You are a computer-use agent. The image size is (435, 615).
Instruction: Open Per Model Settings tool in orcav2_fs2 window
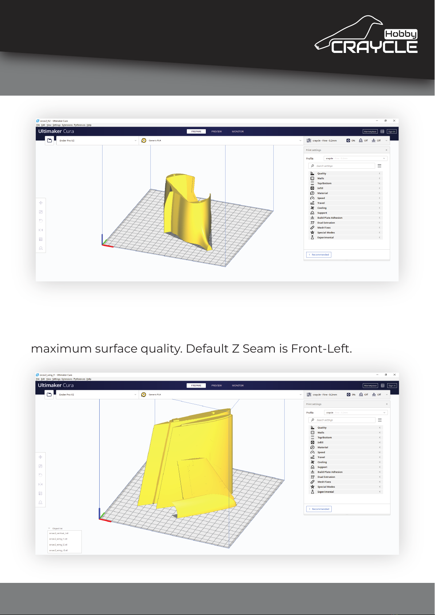tap(41, 239)
